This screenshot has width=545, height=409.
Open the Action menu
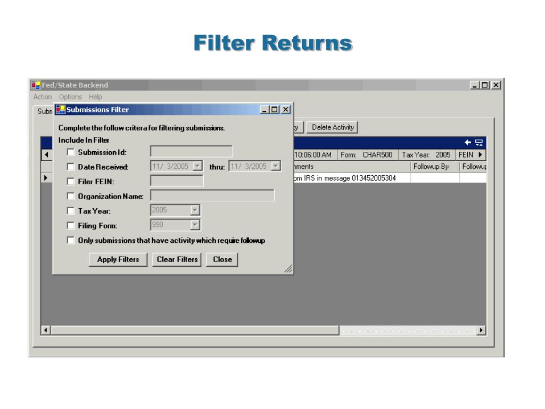tap(43, 97)
